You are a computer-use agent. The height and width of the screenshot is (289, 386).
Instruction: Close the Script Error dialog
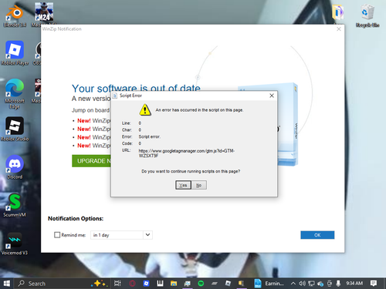[x=272, y=96]
